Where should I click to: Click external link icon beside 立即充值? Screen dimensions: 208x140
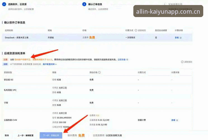(x=127, y=60)
